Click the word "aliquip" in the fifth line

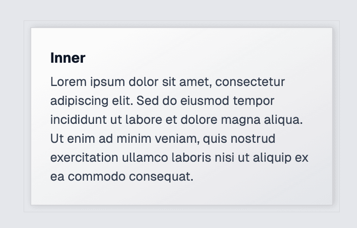pyautogui.click(x=272, y=158)
